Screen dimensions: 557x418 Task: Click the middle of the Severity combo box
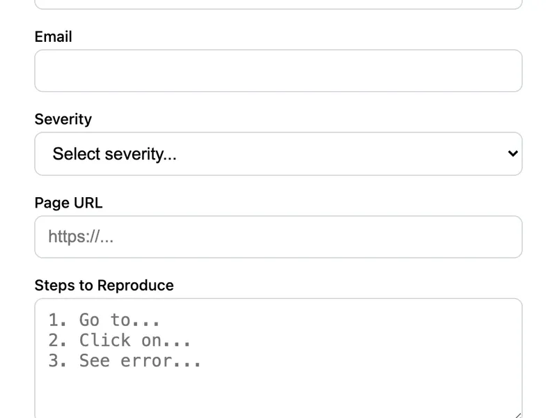point(278,153)
